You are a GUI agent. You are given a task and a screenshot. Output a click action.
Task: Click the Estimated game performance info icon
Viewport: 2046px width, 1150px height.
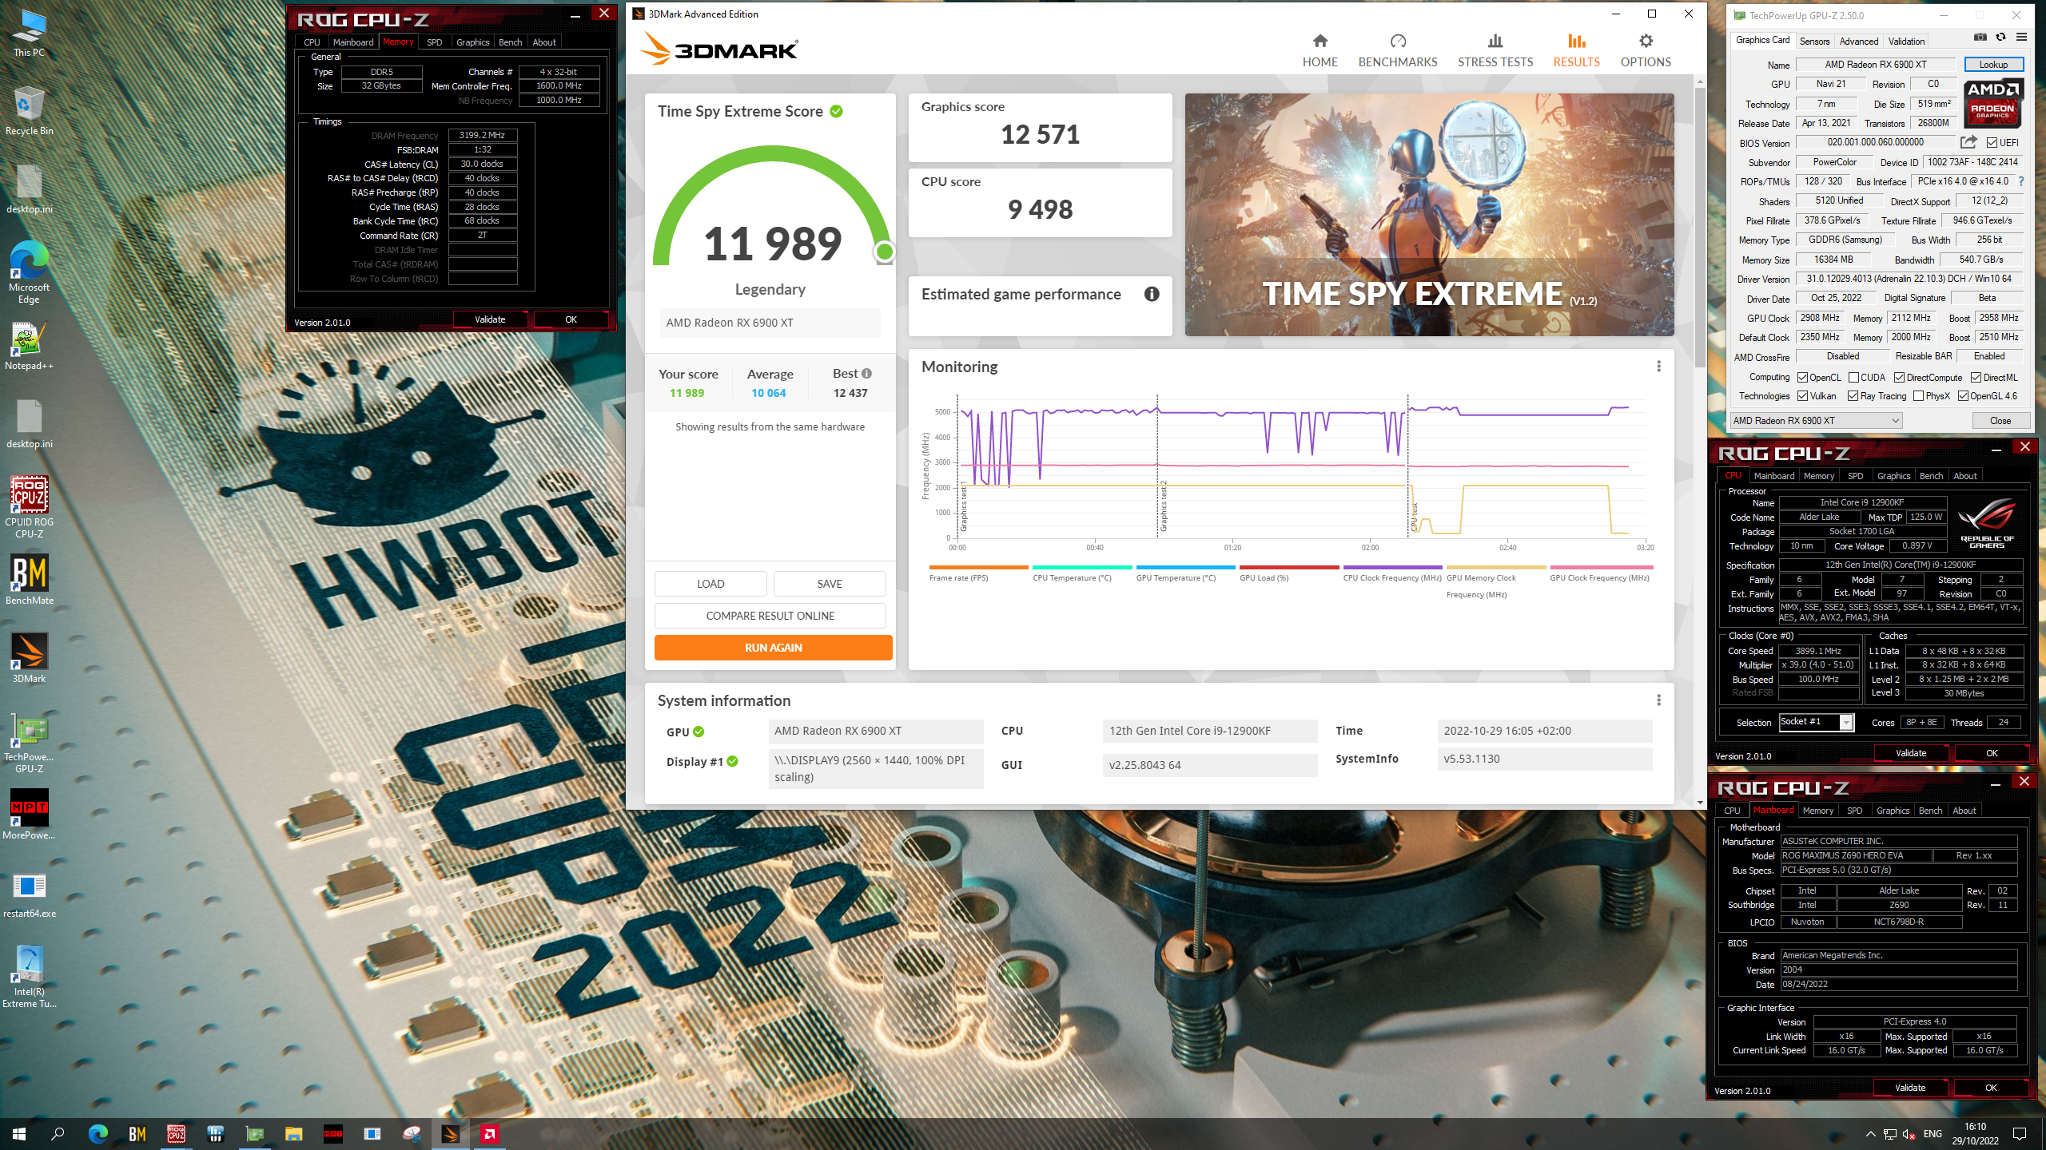(x=1151, y=294)
